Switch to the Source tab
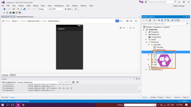The image size is (191, 107). [x=13, y=75]
